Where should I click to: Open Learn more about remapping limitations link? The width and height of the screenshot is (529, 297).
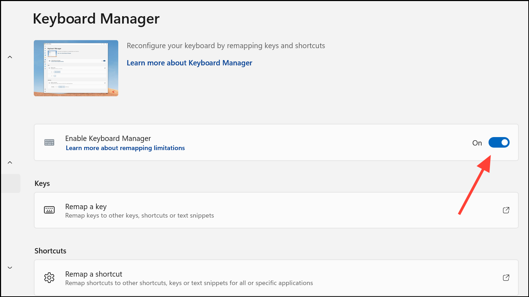(125, 148)
